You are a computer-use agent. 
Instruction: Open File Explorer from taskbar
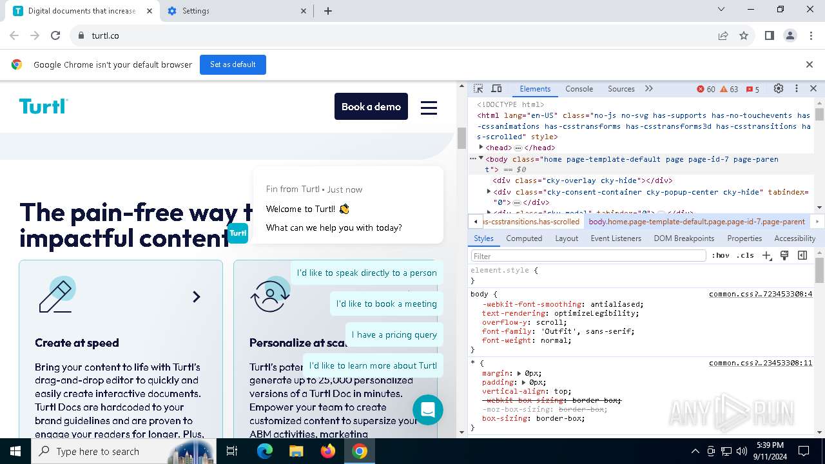point(296,451)
